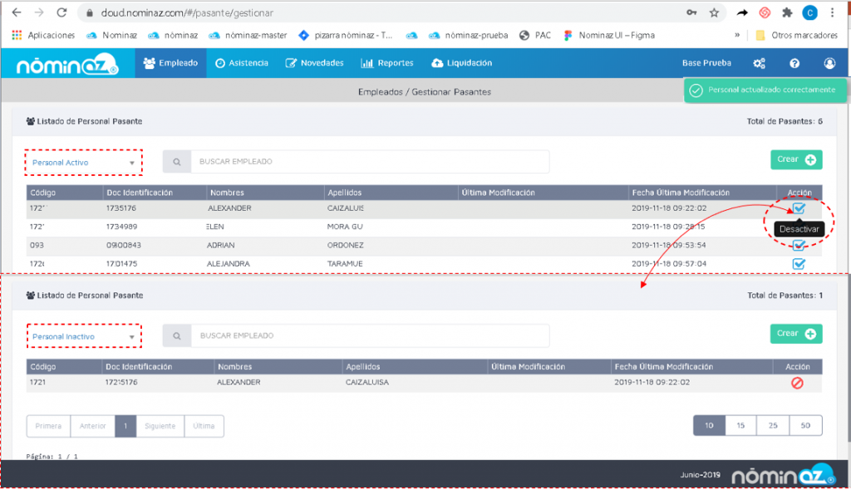The width and height of the screenshot is (851, 489).
Task: Open the Aplicaciones apps grid shortcut
Action: (43, 35)
